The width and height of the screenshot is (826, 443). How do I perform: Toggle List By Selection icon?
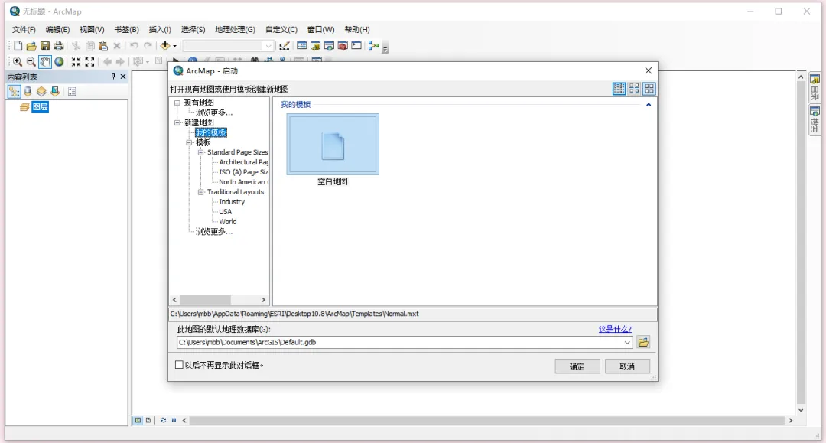55,92
